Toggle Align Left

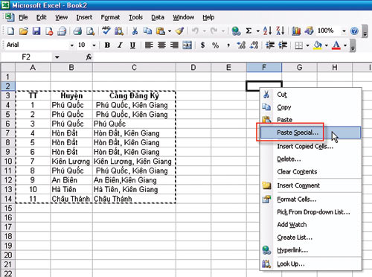click(149, 45)
